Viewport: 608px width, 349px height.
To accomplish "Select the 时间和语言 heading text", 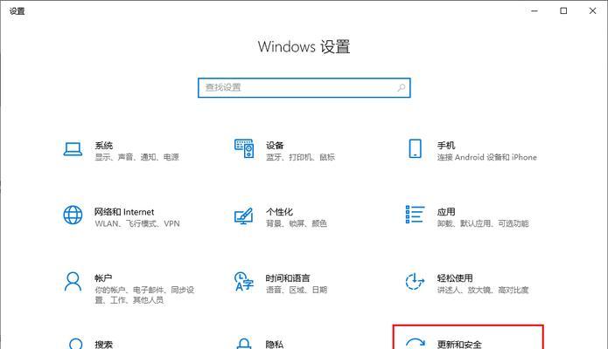I will [x=288, y=278].
